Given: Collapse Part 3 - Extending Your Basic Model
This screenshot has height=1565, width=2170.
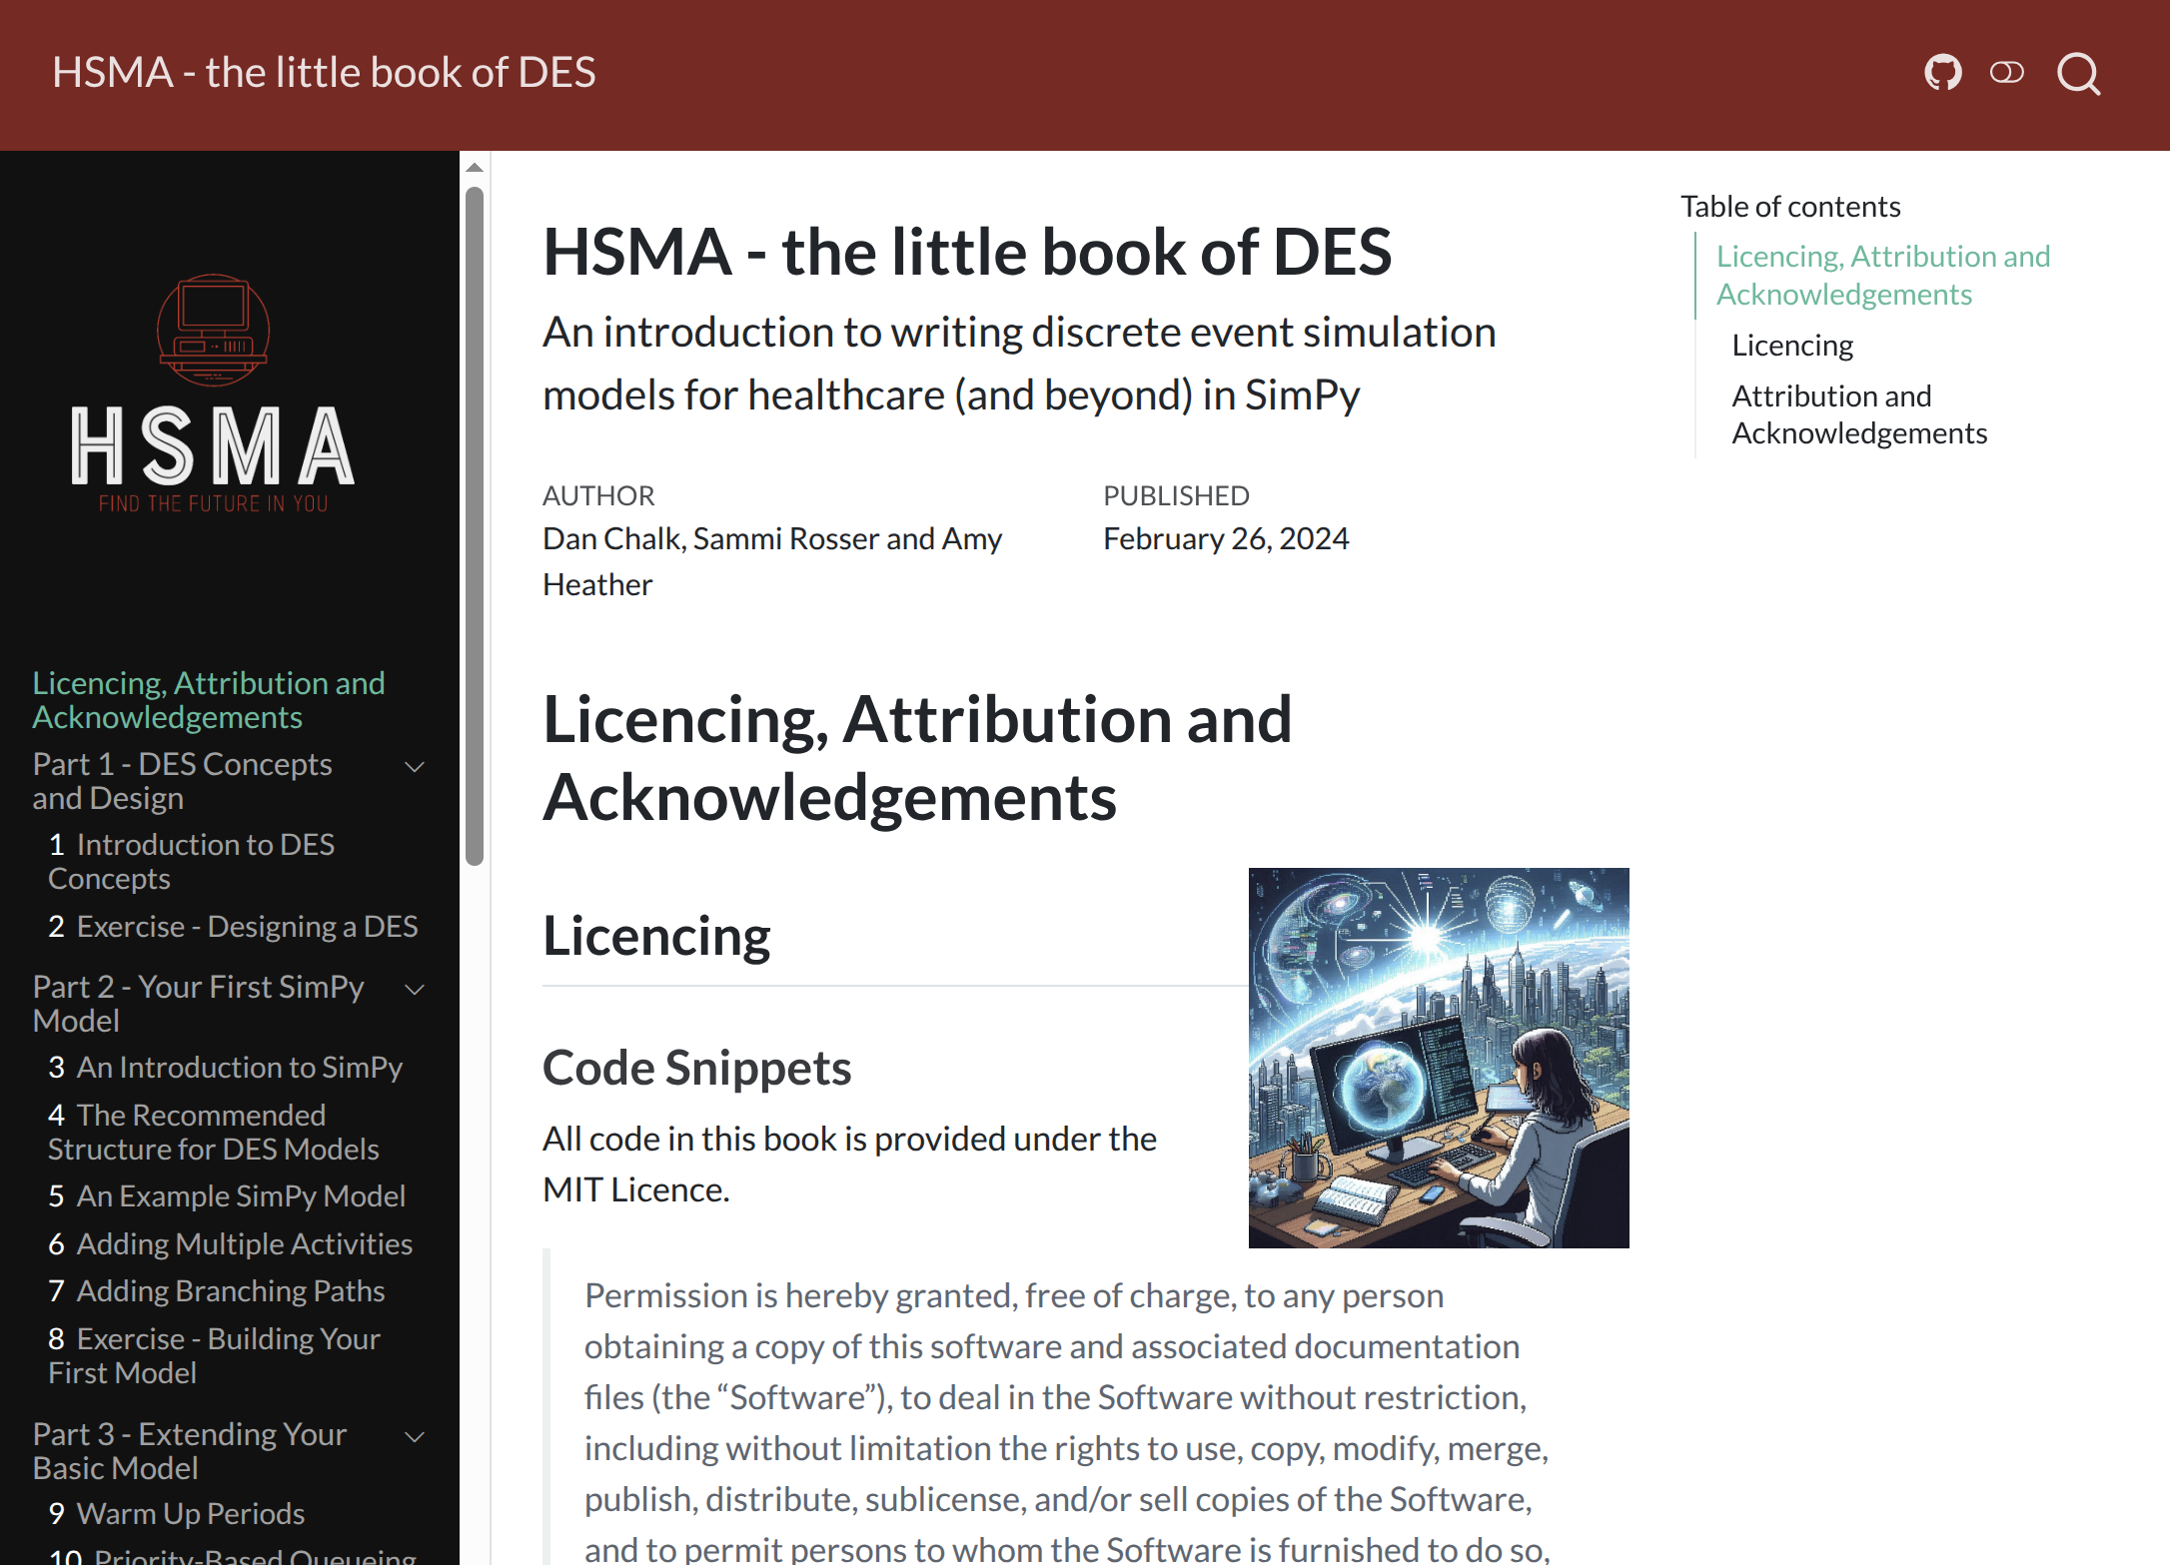Looking at the screenshot, I should coord(415,1437).
